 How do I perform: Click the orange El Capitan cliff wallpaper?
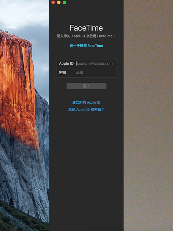[x=18, y=88]
